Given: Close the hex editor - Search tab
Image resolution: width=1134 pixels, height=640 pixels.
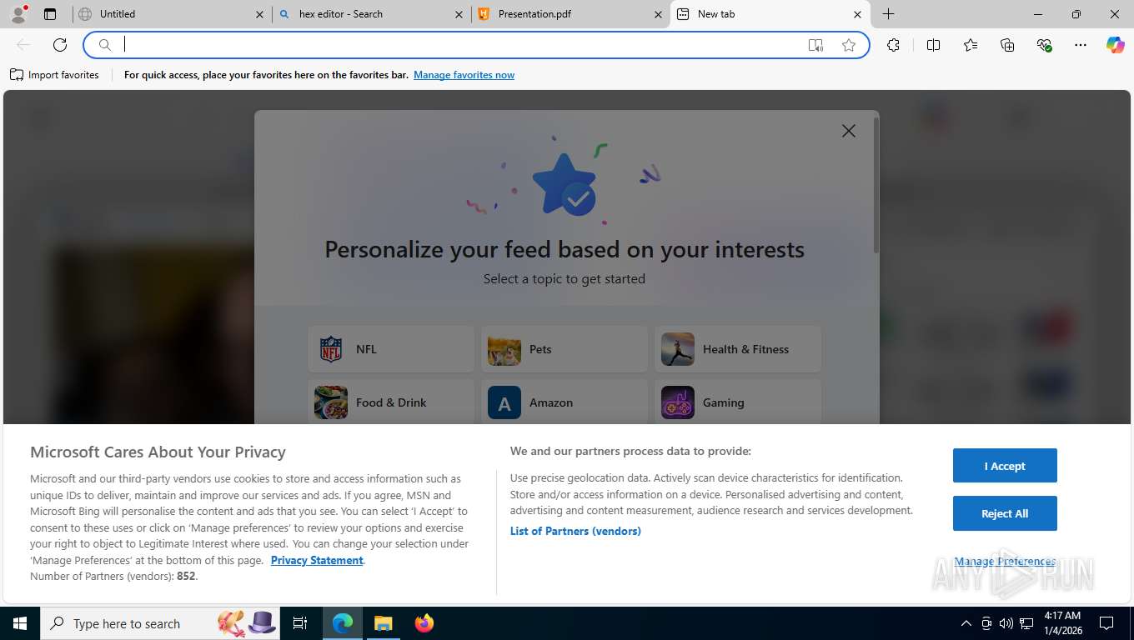Looking at the screenshot, I should (x=459, y=14).
